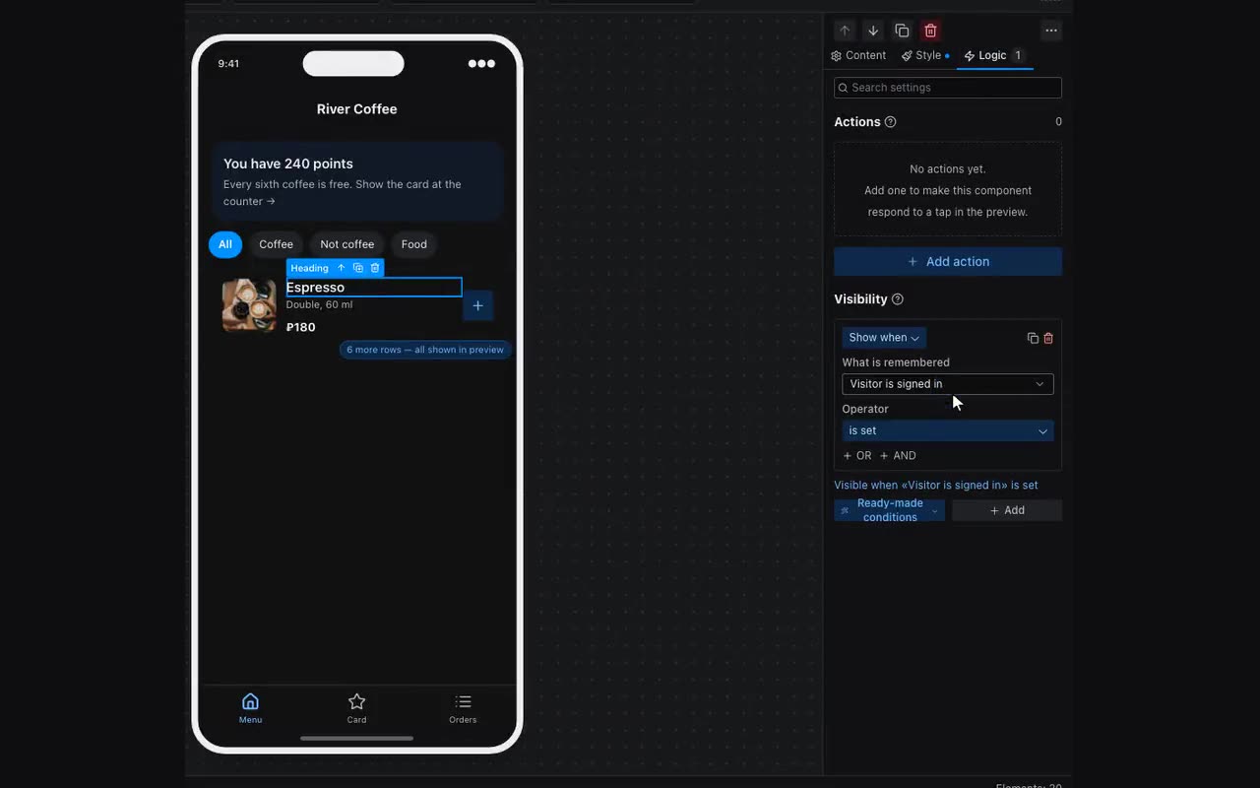Open the Ready-made conditions dropdown

[x=889, y=510]
